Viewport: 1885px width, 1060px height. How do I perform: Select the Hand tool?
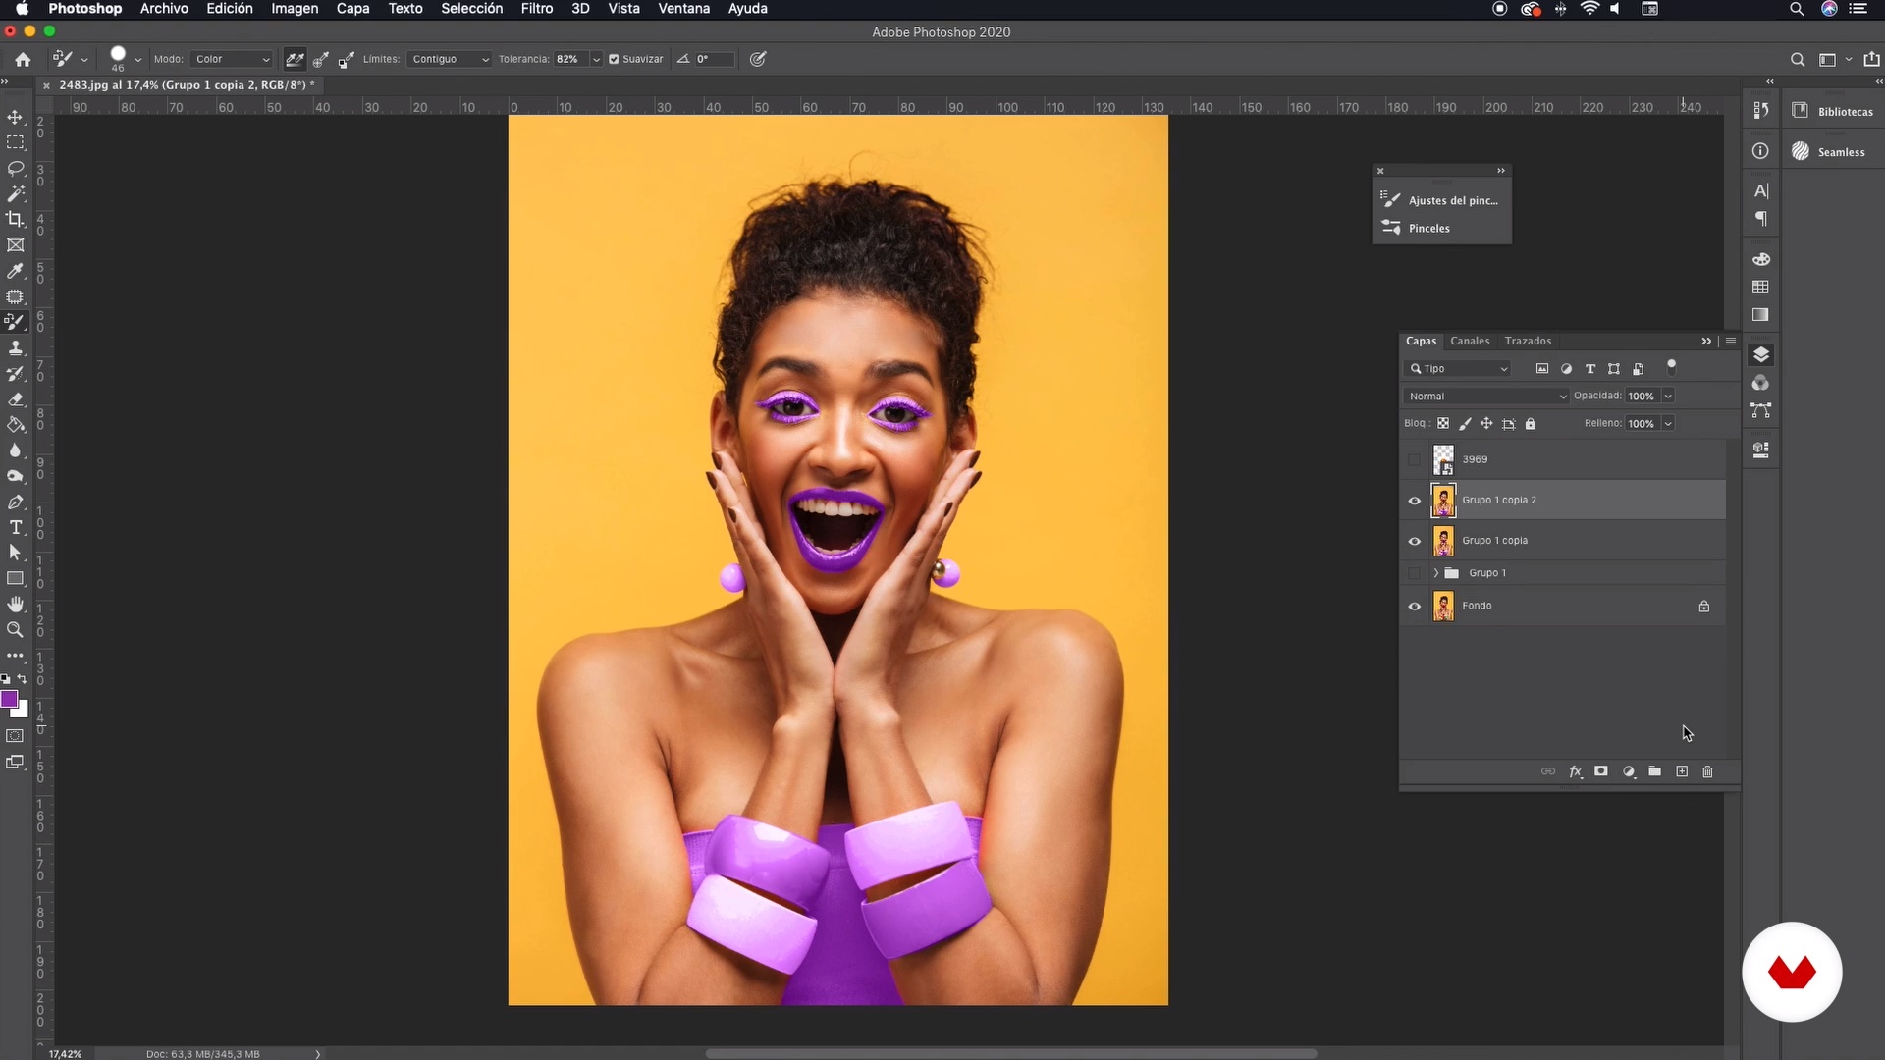(16, 605)
